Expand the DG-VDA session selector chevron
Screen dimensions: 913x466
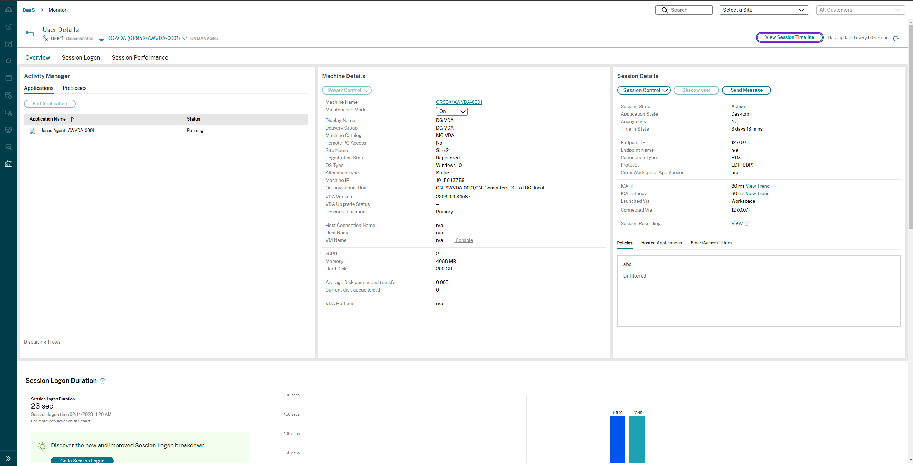[185, 39]
